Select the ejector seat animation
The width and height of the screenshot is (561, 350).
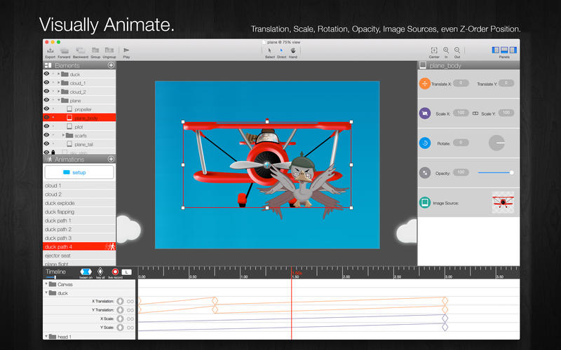[79, 255]
